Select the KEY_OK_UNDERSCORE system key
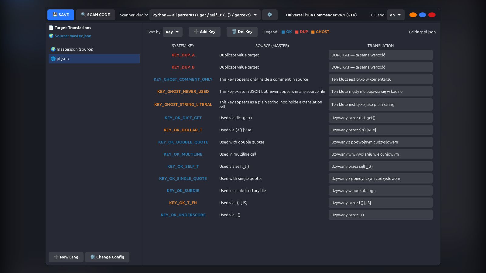The height and width of the screenshot is (273, 486). coord(183,215)
